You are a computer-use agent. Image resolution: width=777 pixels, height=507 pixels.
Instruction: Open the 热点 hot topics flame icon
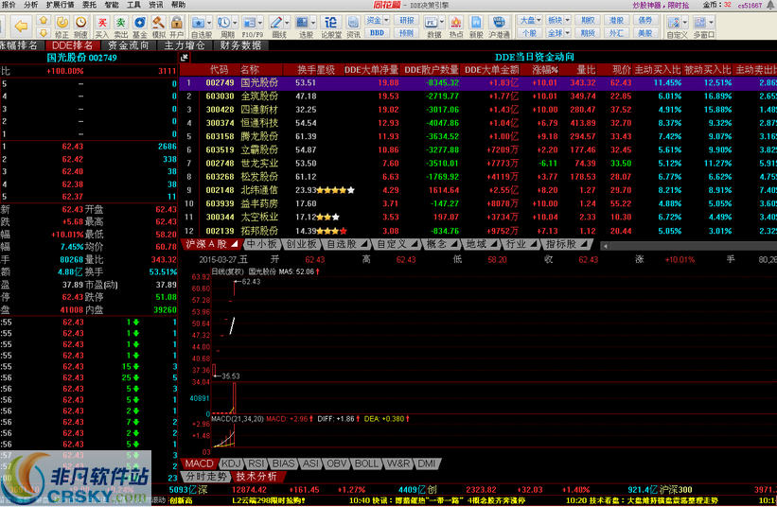point(456,23)
